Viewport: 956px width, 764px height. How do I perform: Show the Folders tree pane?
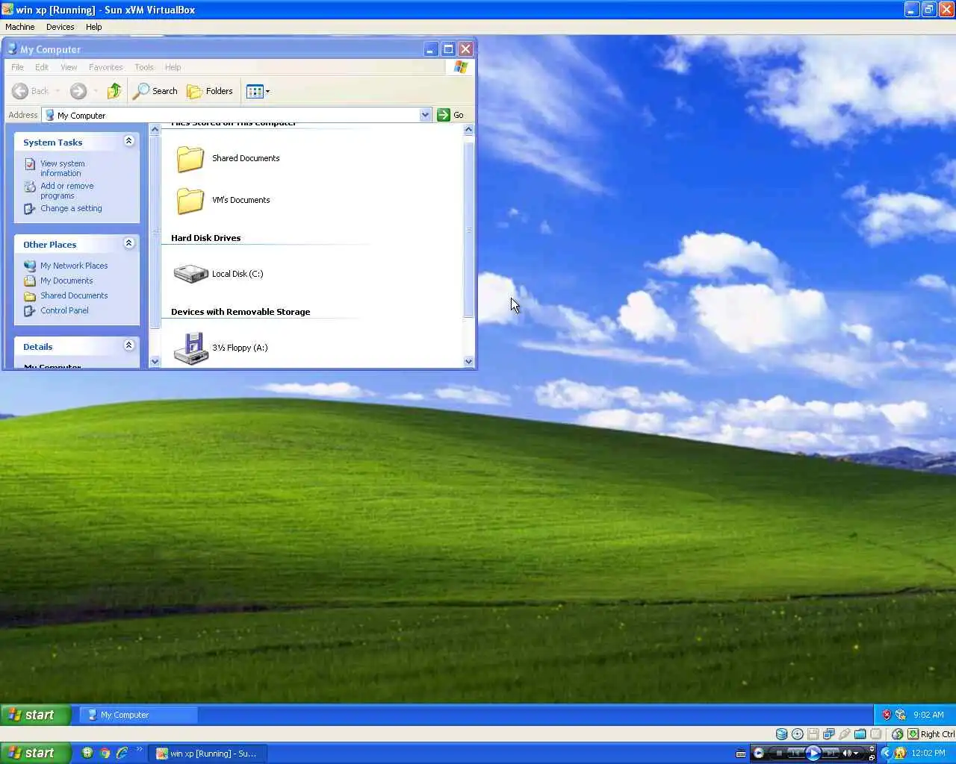210,91
